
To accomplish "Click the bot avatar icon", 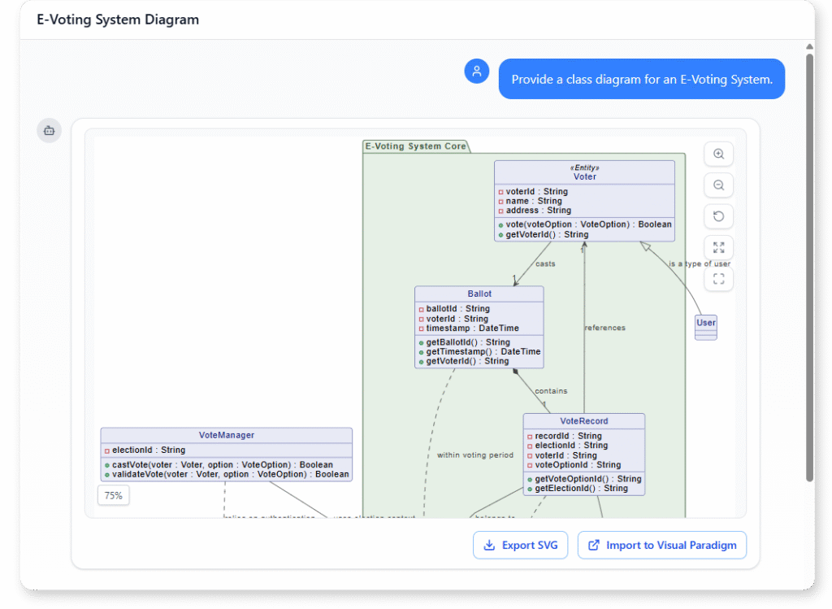I will point(49,130).
